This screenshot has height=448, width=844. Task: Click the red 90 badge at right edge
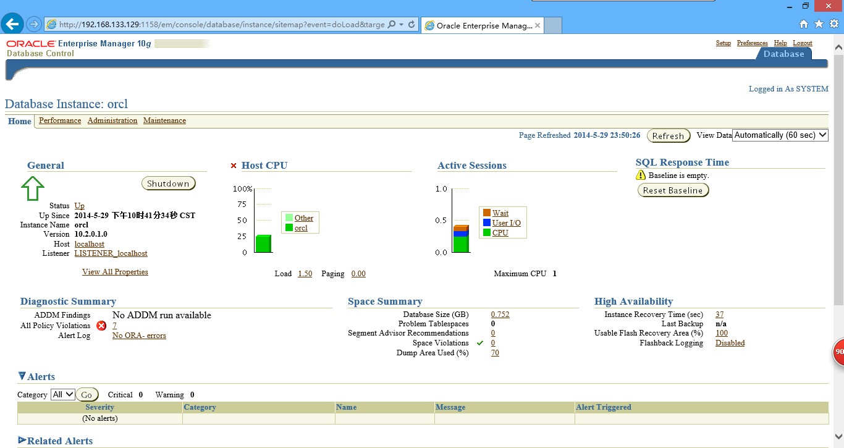coord(838,352)
